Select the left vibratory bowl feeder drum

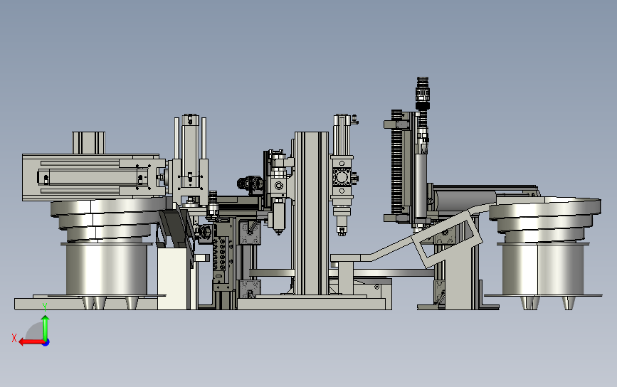[106, 269]
